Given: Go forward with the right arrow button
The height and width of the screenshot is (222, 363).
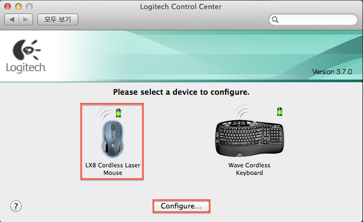Looking at the screenshot, I should [x=26, y=19].
